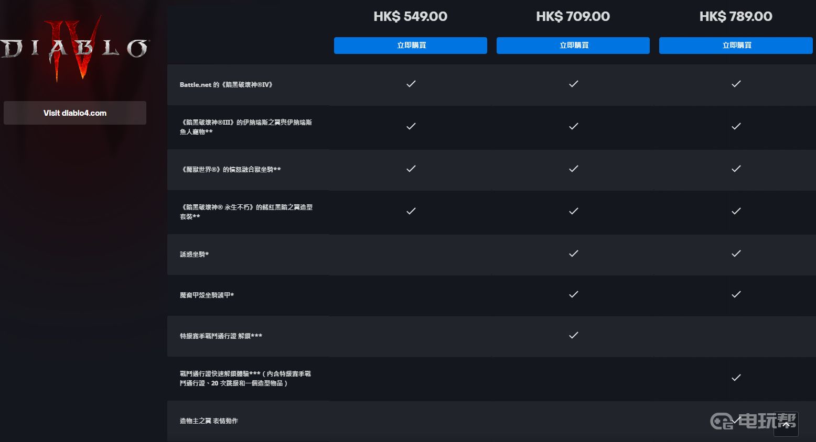Buy the HK$ 549.00 edition
Viewport: 816px width, 442px height.
coord(411,46)
